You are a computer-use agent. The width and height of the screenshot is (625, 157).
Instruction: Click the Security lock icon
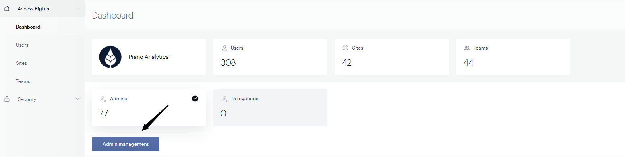coord(7,99)
